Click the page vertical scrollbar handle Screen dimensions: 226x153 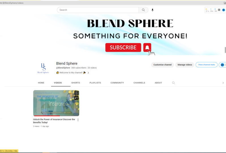225,50
